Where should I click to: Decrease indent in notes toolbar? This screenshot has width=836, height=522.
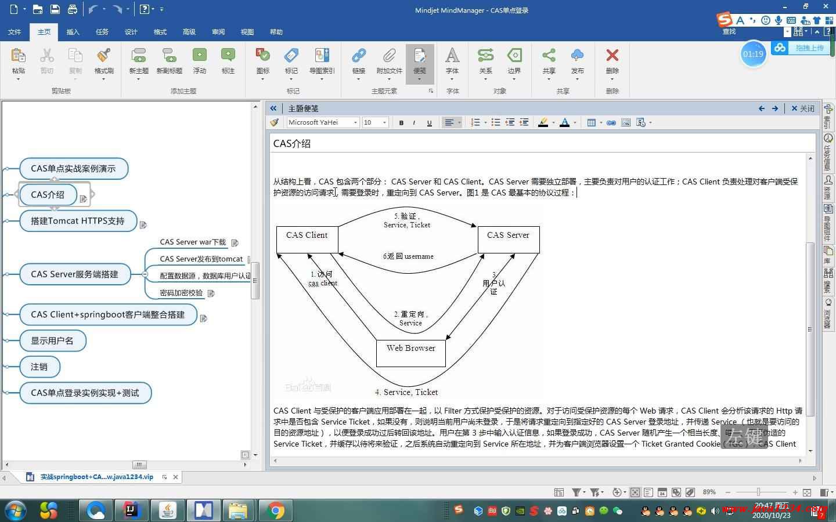click(x=510, y=122)
